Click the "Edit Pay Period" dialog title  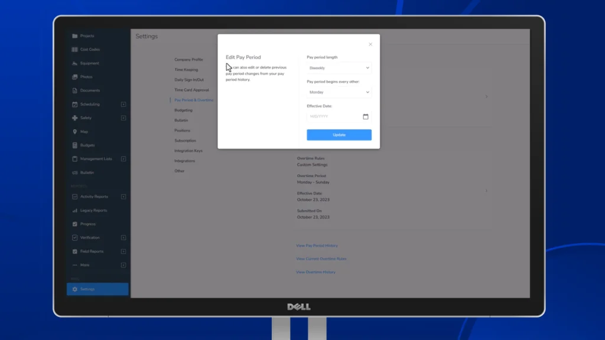243,57
